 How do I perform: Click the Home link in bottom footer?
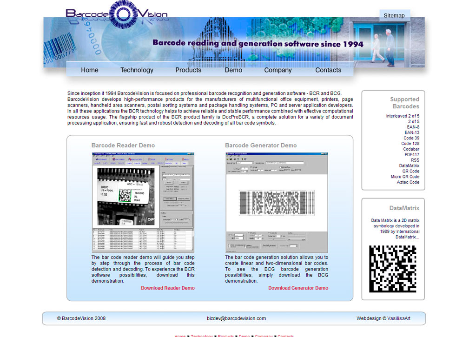pos(180,336)
